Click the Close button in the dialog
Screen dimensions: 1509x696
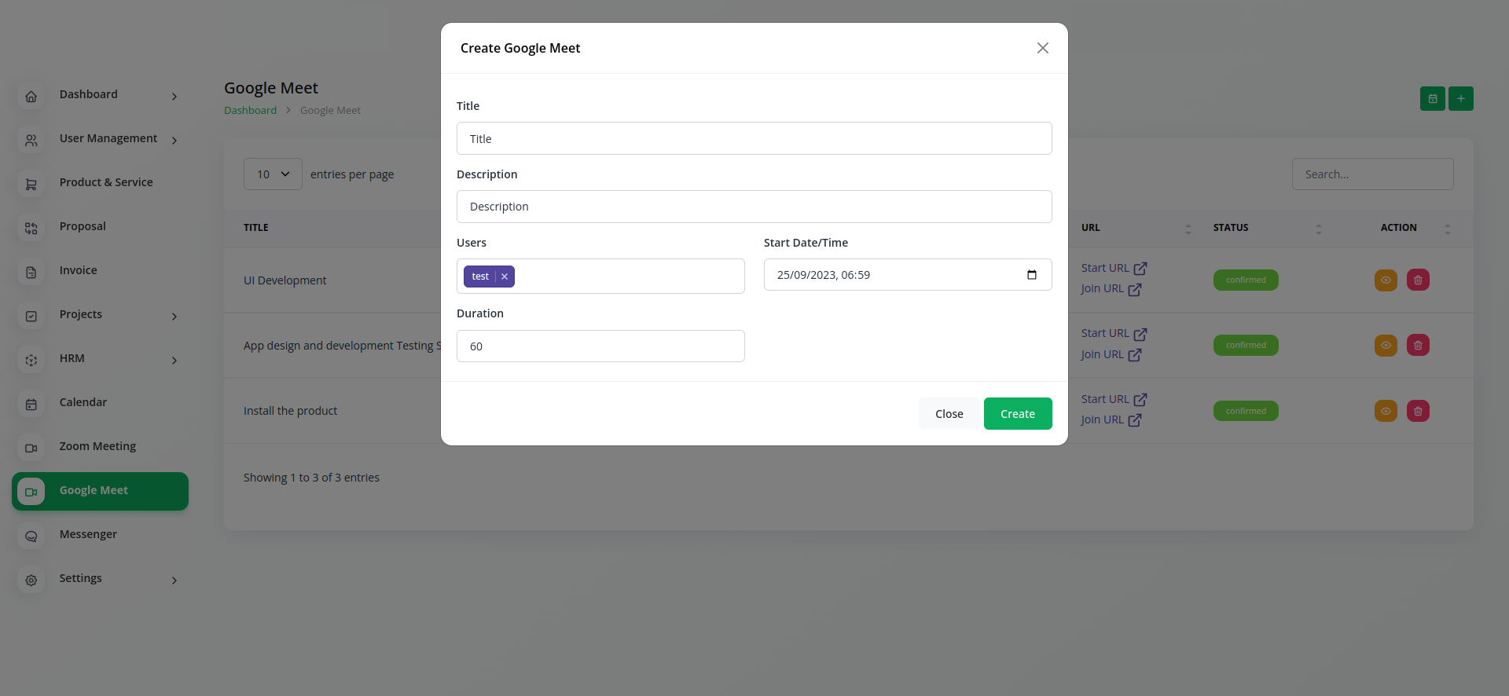(949, 414)
